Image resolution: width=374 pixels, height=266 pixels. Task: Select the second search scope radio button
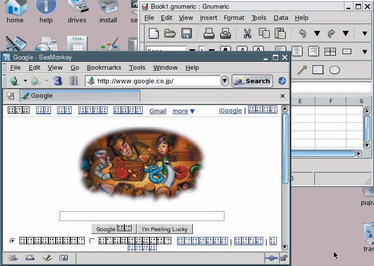click(92, 241)
